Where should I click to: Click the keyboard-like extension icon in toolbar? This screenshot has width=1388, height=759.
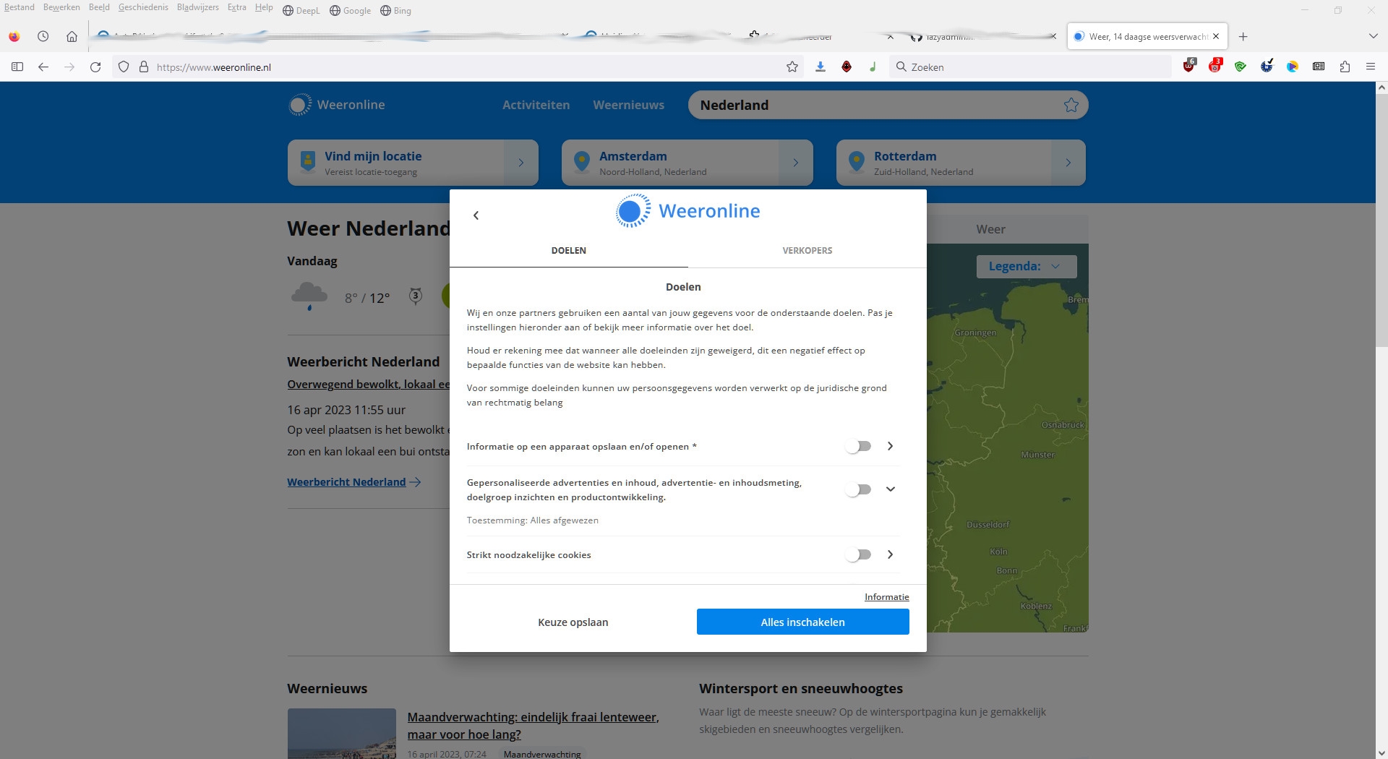tap(1319, 67)
